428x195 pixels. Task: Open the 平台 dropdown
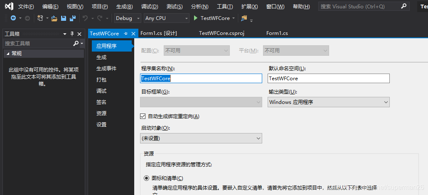[x=296, y=51]
